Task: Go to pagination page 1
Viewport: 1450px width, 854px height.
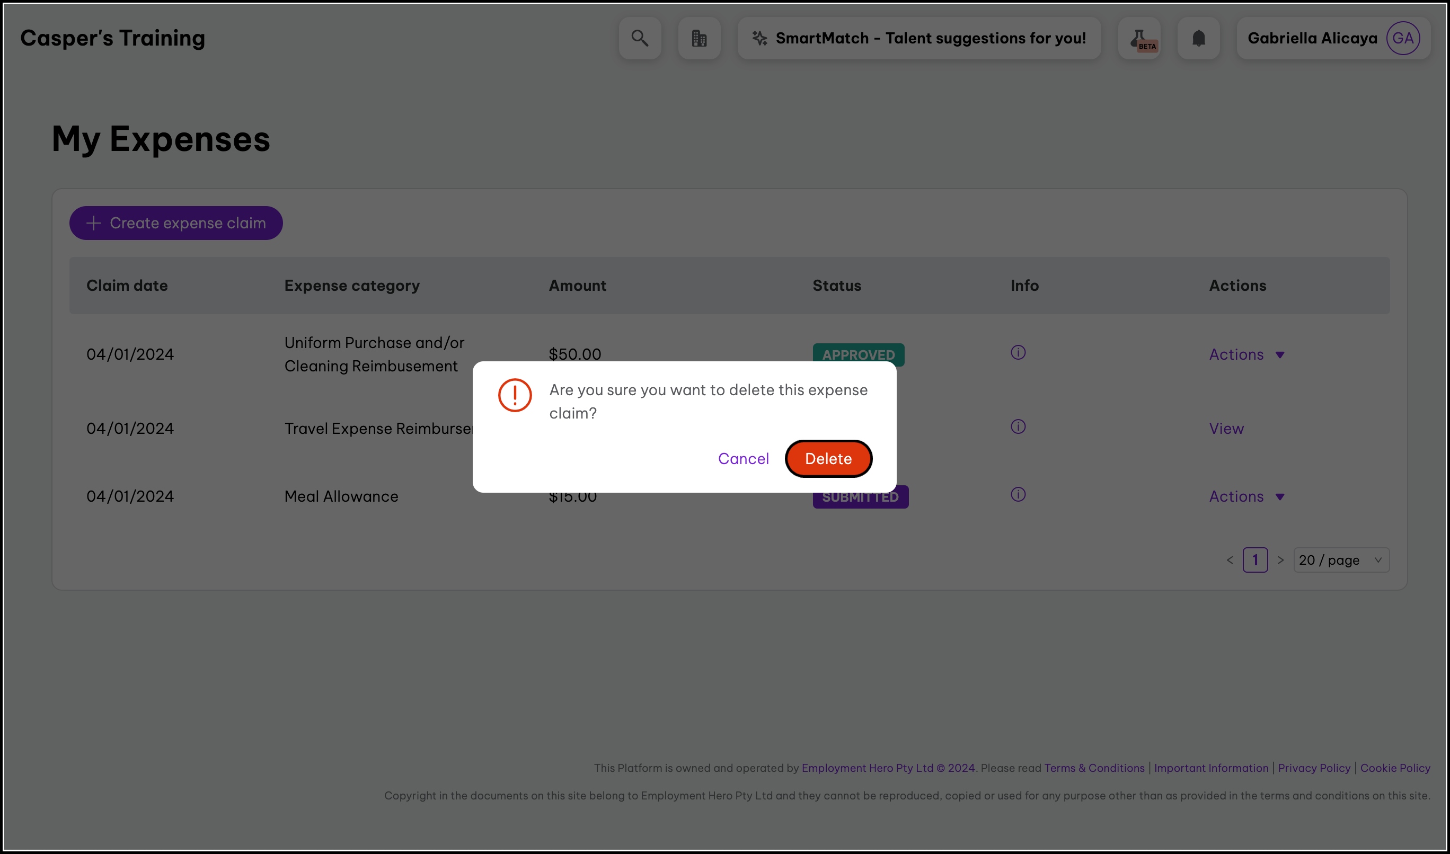Action: [x=1254, y=560]
